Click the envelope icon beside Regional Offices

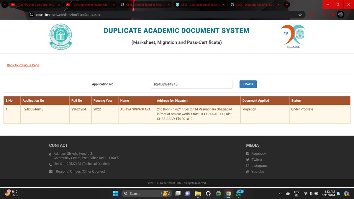50,172
